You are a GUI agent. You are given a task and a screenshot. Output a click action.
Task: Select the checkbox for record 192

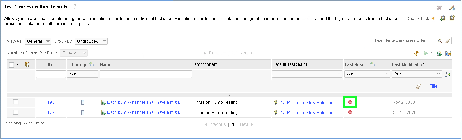16,102
